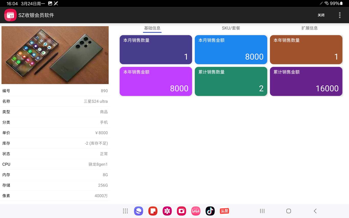Select the 本年销售金额 card
Image resolution: width=349 pixels, height=218 pixels.
tap(156, 81)
